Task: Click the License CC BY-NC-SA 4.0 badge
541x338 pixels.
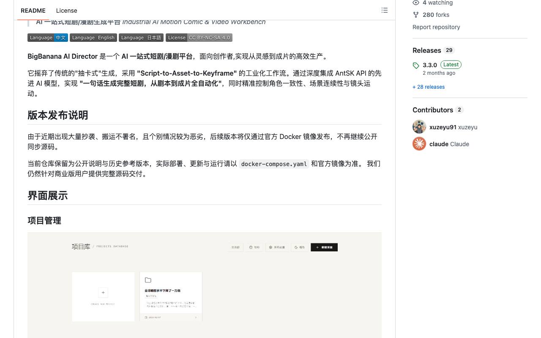Action: 199,38
